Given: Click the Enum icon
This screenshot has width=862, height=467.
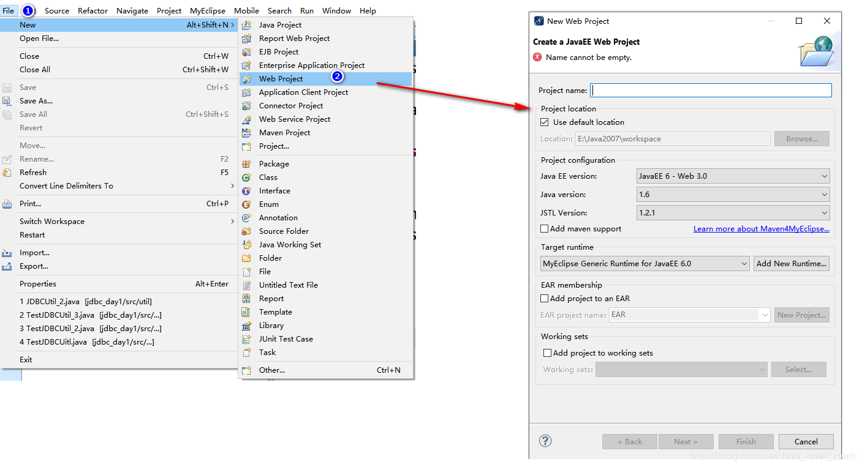Looking at the screenshot, I should pyautogui.click(x=246, y=204).
